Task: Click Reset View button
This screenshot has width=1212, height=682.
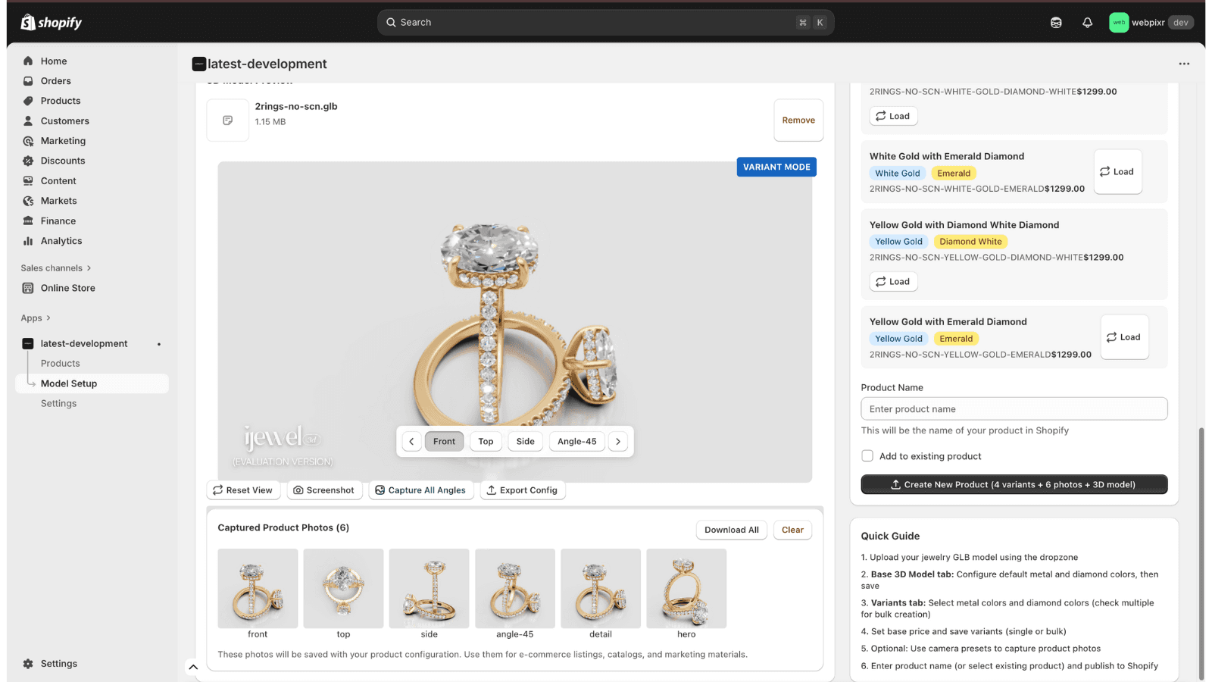Action: [243, 490]
